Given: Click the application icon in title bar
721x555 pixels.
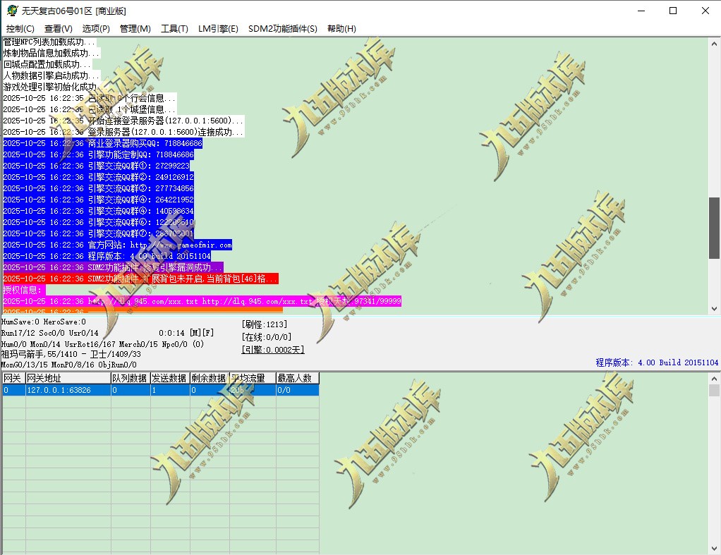Looking at the screenshot, I should point(13,11).
